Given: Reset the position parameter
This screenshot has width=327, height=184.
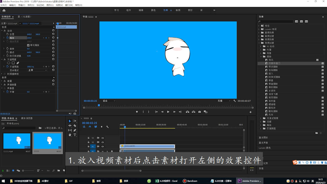Looking at the screenshot, I should tap(53, 34).
